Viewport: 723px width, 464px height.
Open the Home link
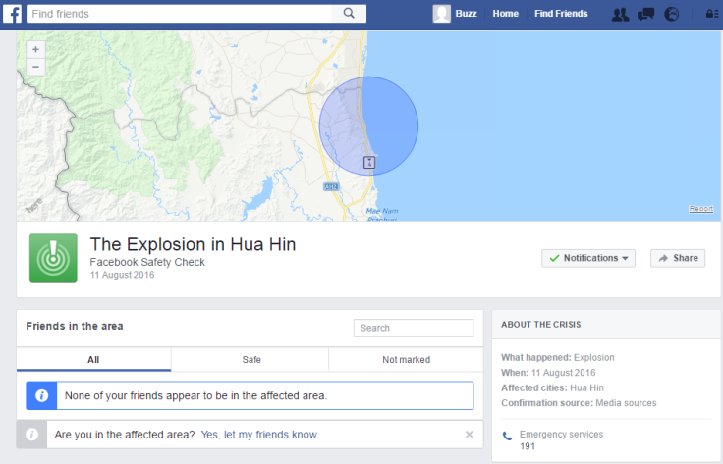click(505, 14)
